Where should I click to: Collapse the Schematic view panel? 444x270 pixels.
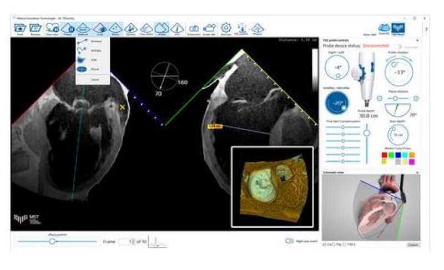pos(417,172)
